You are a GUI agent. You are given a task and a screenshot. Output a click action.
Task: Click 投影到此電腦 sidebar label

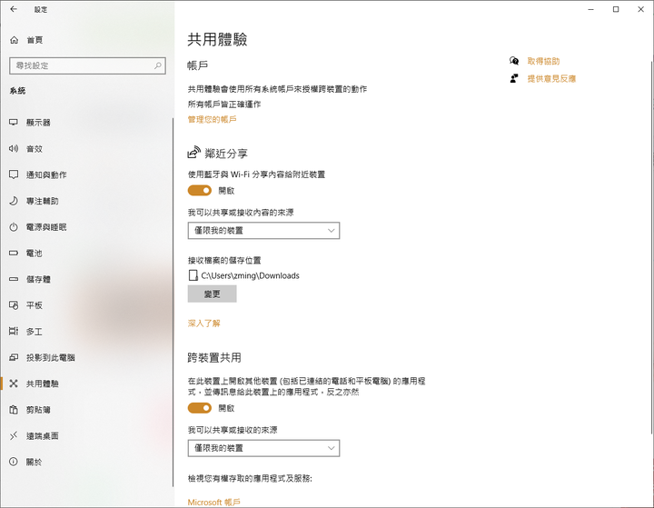tap(51, 357)
